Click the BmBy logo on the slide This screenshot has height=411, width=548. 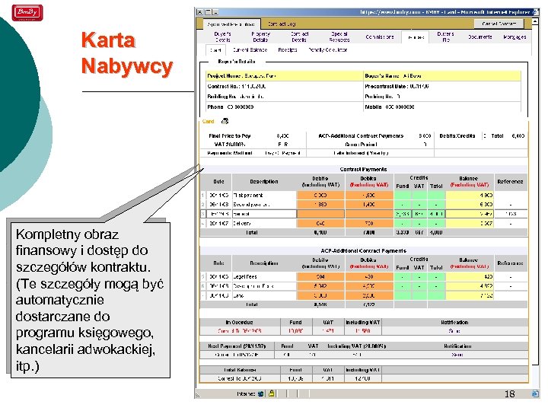(x=27, y=13)
